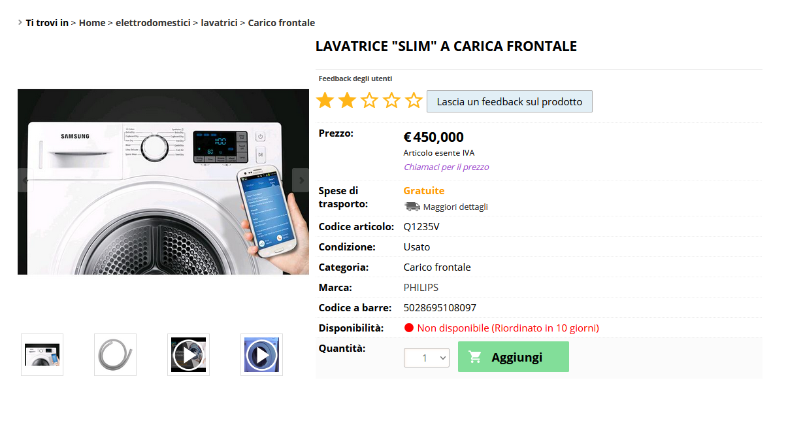Choose the fifth rating star
The height and width of the screenshot is (427, 788).
coord(414,101)
